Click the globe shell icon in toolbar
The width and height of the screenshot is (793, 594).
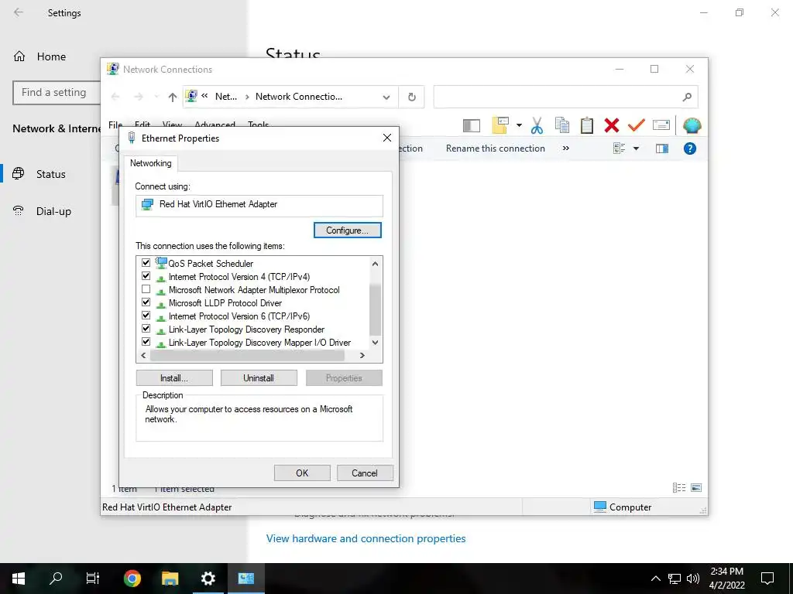coord(692,125)
